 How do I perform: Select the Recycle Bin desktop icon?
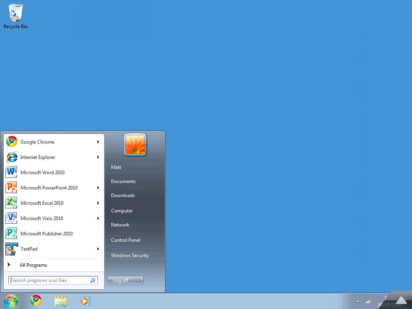tap(16, 16)
